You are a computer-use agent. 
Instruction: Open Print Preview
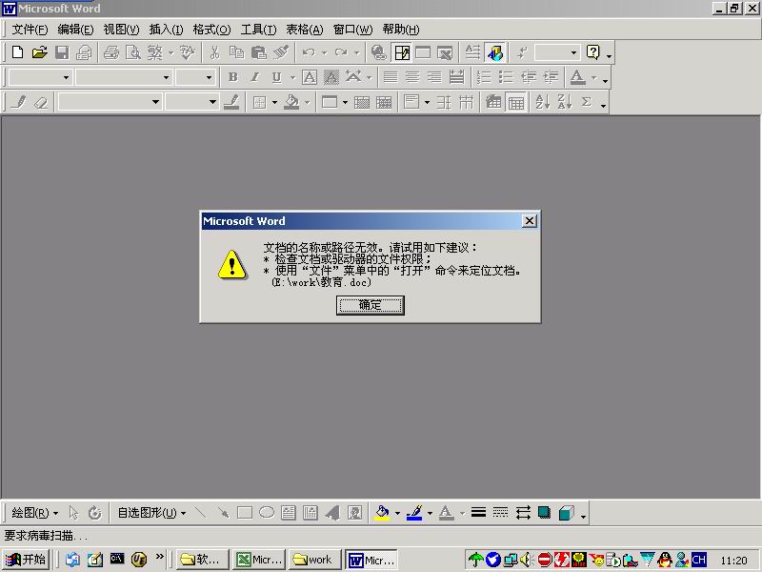click(132, 52)
